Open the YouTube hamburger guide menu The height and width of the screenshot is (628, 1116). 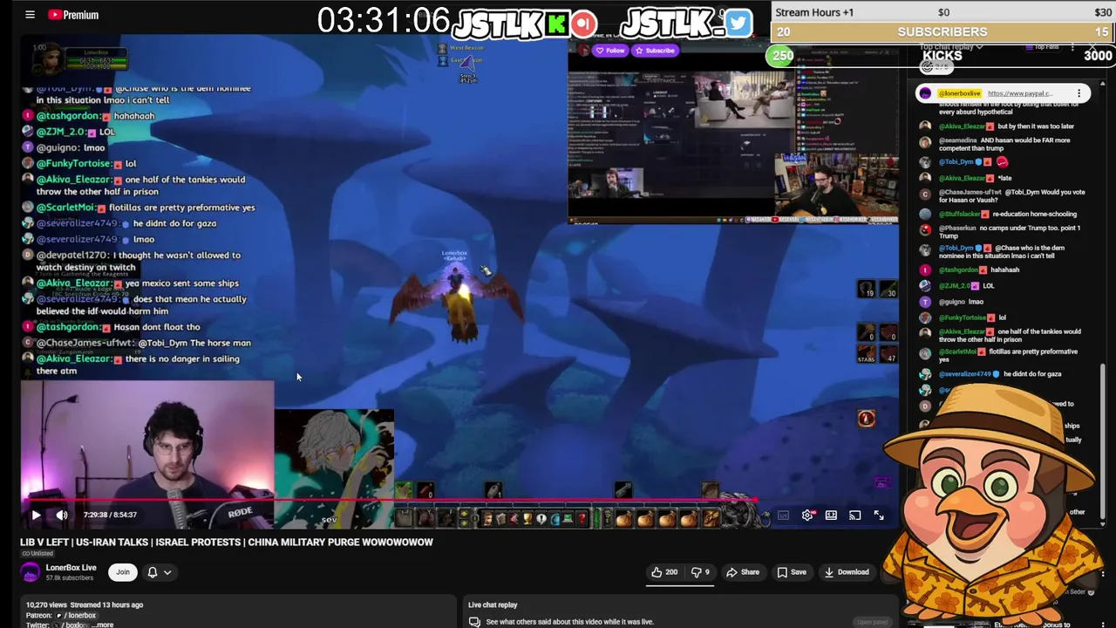tap(30, 15)
